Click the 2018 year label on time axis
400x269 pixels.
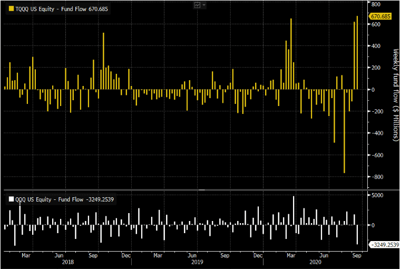coord(68,262)
